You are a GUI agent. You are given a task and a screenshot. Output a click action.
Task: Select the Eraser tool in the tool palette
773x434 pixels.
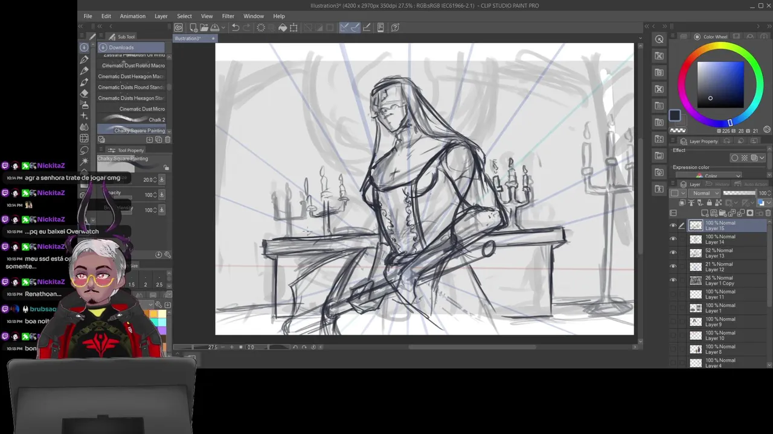click(x=84, y=93)
